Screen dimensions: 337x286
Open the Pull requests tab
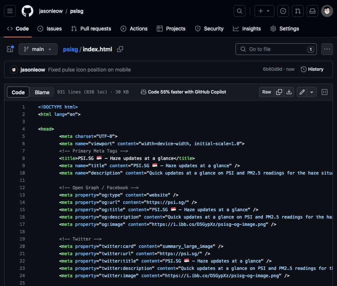point(91,29)
